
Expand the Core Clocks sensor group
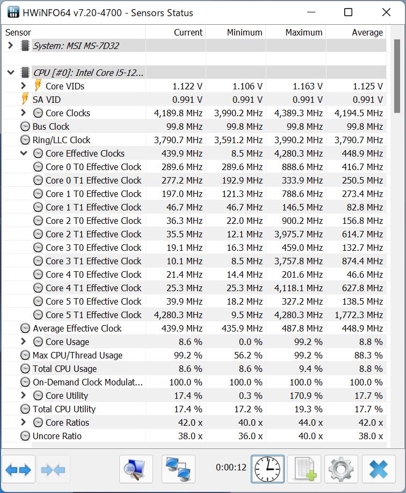coord(23,112)
